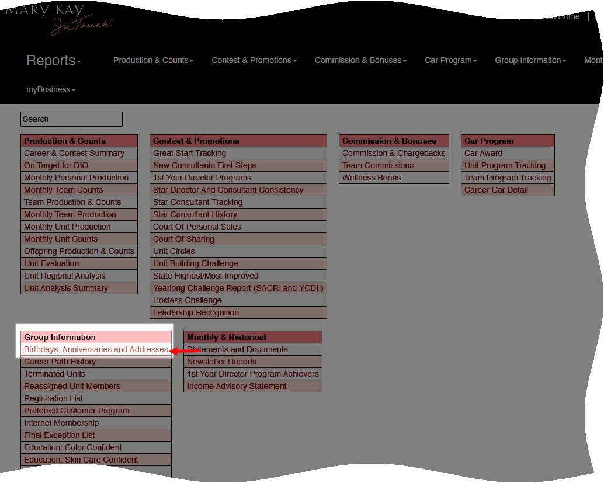Open Education: Color Confident report
604x483 pixels.
[96, 448]
